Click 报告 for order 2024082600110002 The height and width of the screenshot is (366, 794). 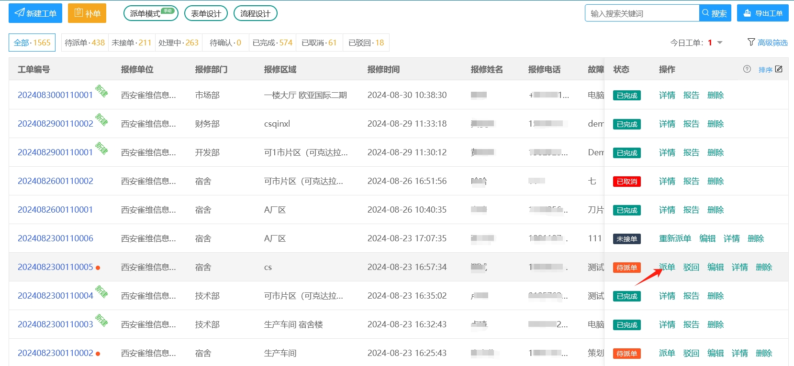(x=691, y=181)
